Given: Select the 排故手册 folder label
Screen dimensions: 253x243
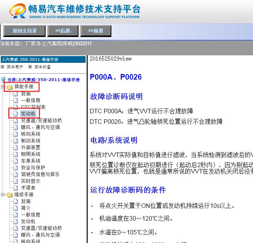Looking at the screenshot, I should (x=24, y=87).
